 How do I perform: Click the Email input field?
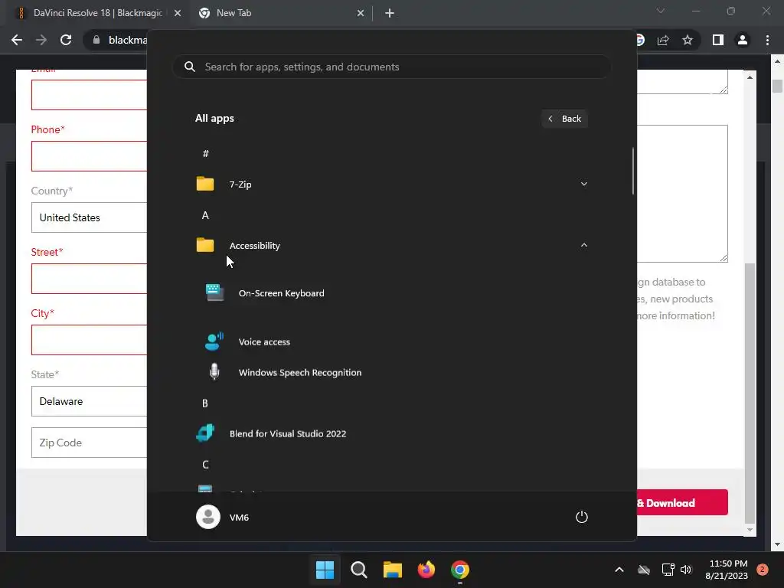tap(89, 94)
